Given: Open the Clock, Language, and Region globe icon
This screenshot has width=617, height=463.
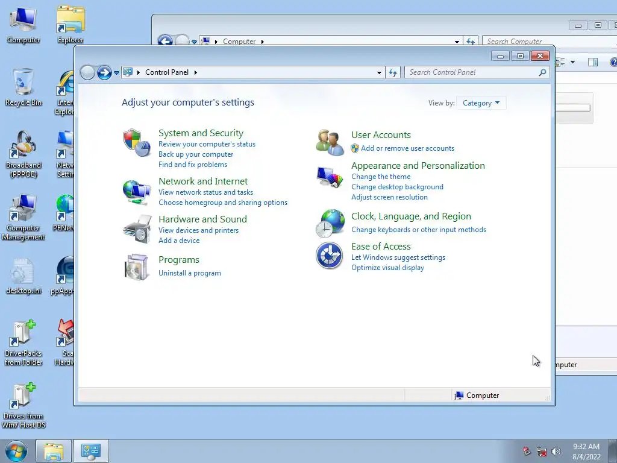Looking at the screenshot, I should pyautogui.click(x=330, y=223).
